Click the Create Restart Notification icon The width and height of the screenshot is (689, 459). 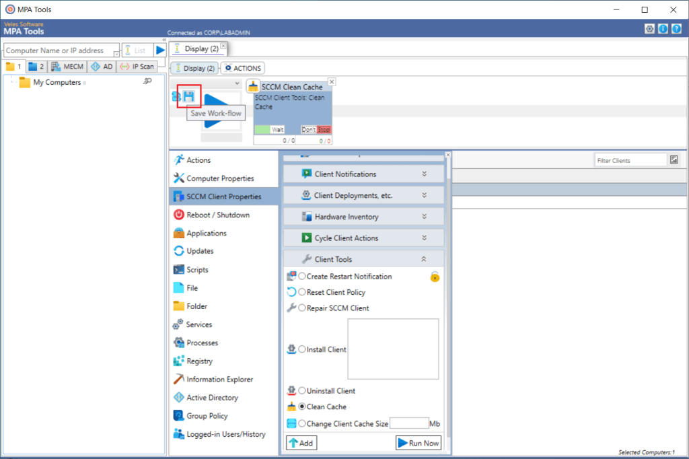tap(291, 276)
